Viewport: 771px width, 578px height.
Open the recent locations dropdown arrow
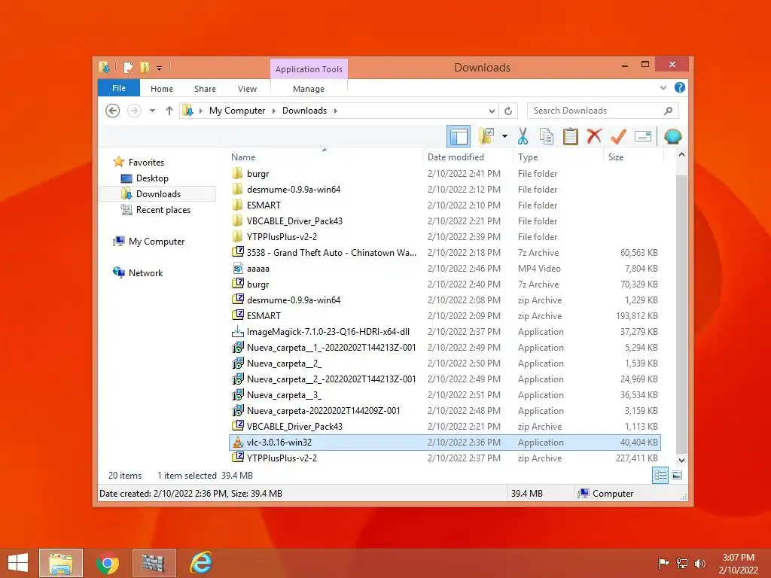(152, 111)
